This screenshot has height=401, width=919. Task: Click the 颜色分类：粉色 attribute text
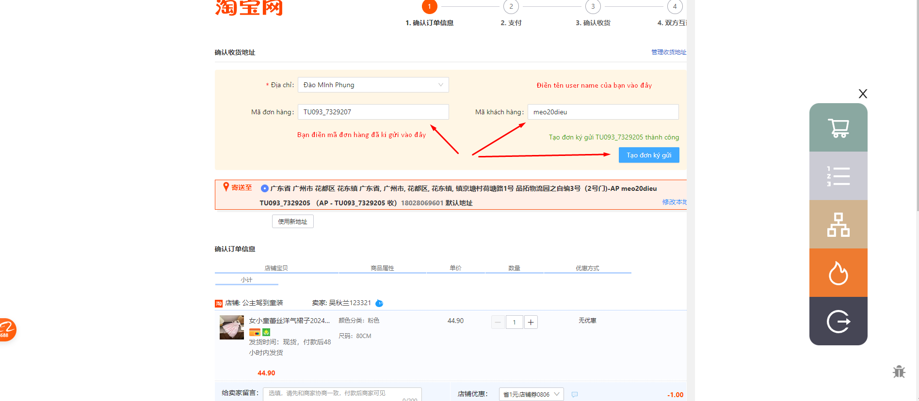[x=359, y=321]
